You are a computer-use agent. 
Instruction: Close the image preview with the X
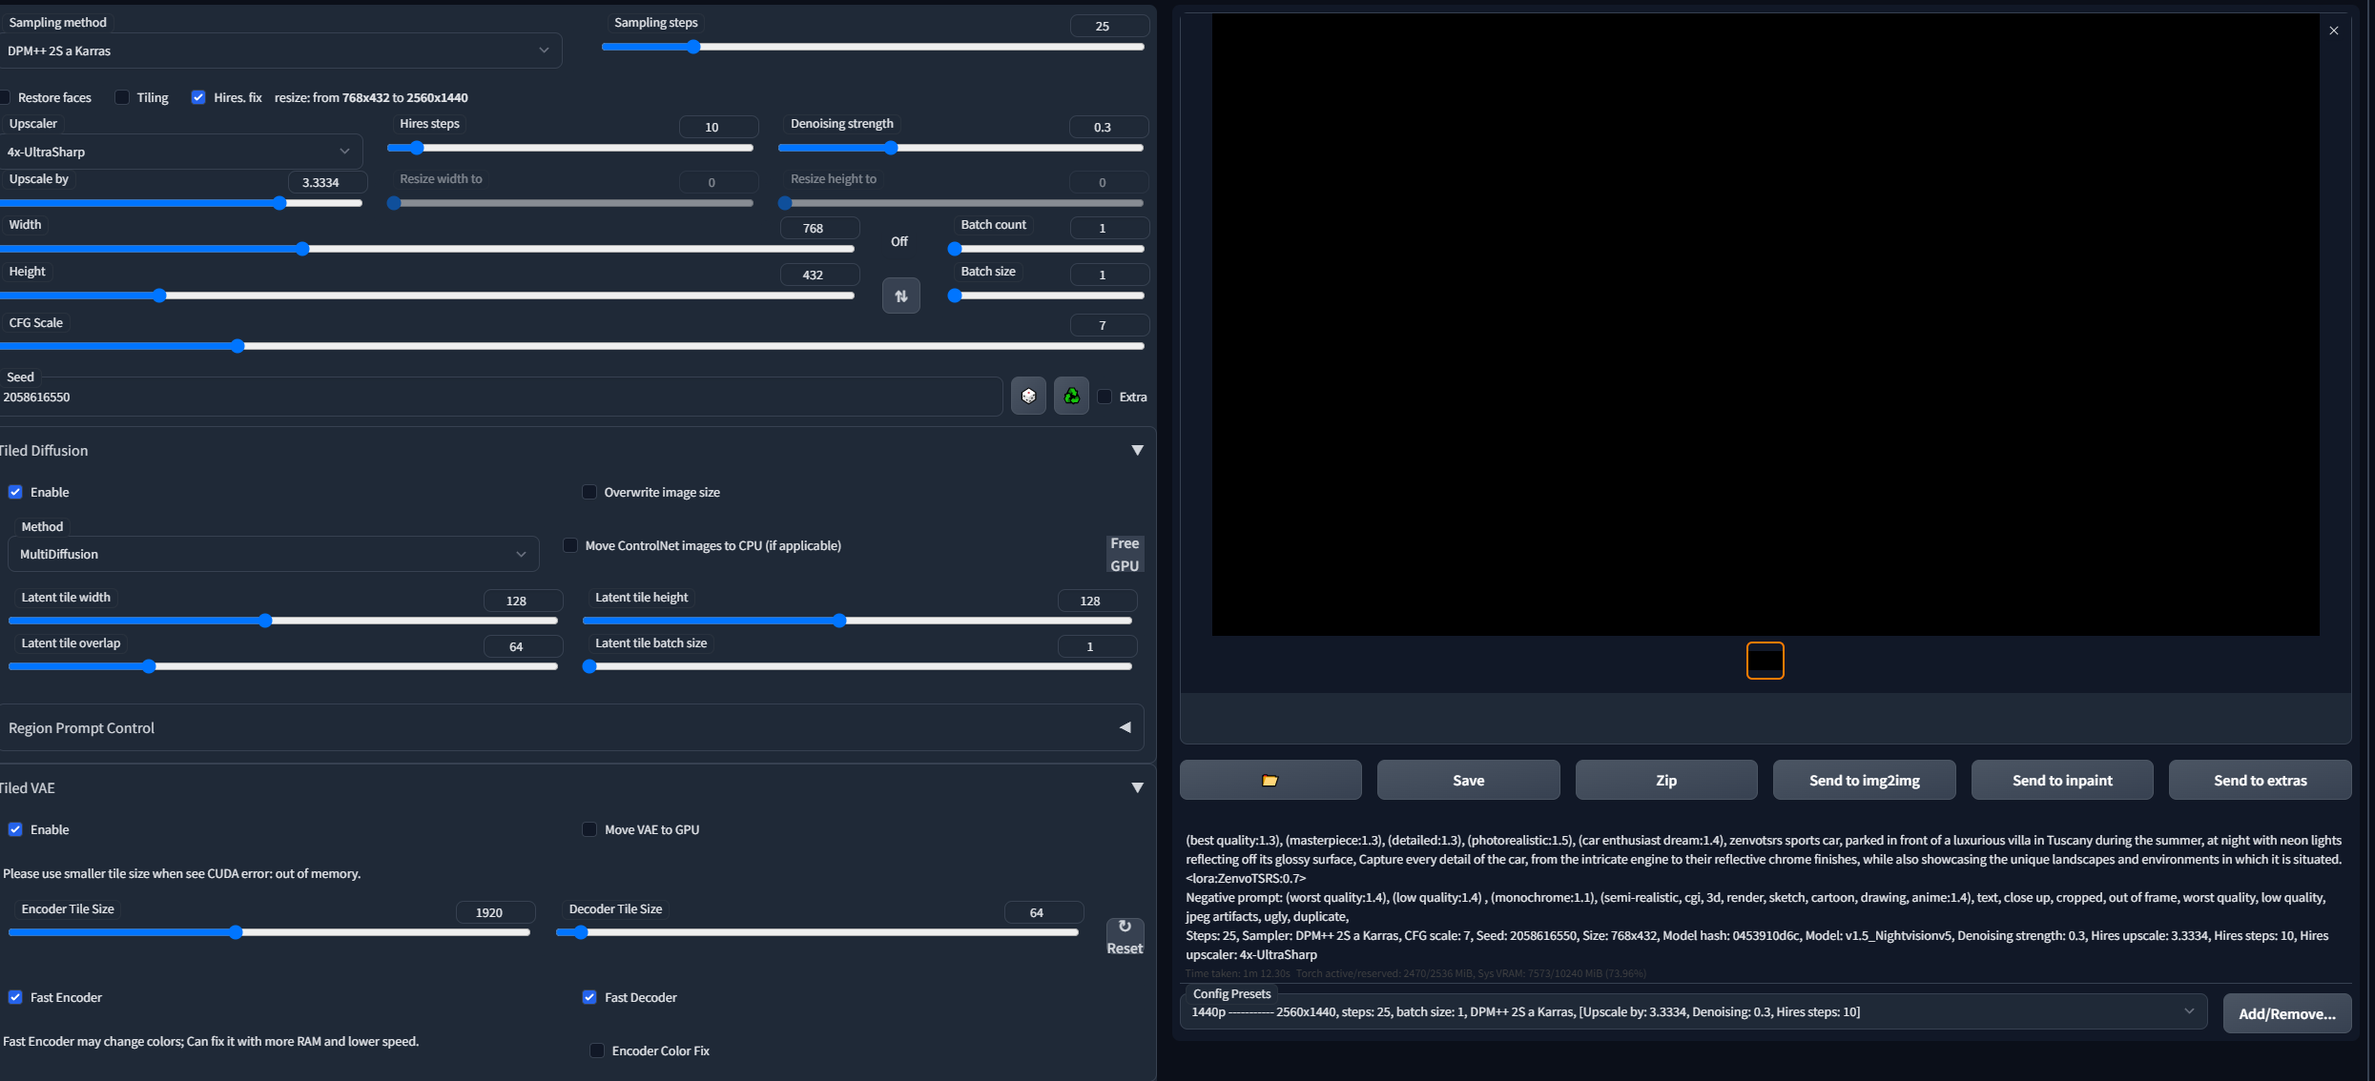2334,31
